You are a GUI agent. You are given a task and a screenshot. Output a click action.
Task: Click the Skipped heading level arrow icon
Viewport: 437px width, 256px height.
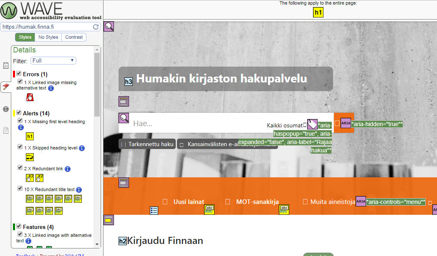point(30,157)
